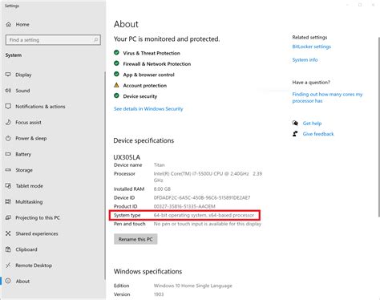Screen dimensions: 380x300
Task: Click the About info icon
Action: point(8,281)
